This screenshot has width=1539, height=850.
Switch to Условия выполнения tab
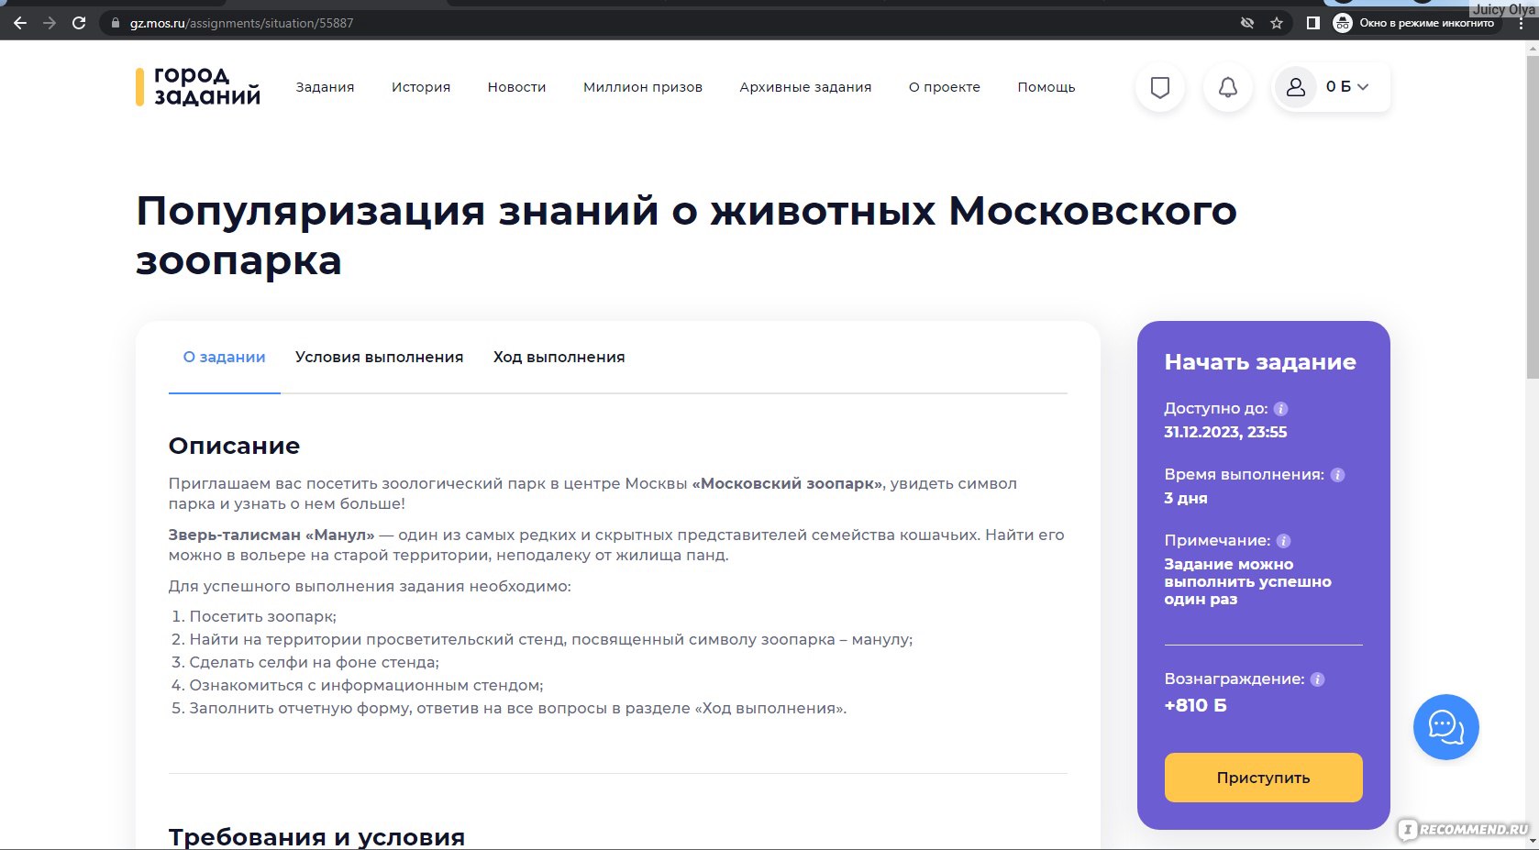coord(379,358)
